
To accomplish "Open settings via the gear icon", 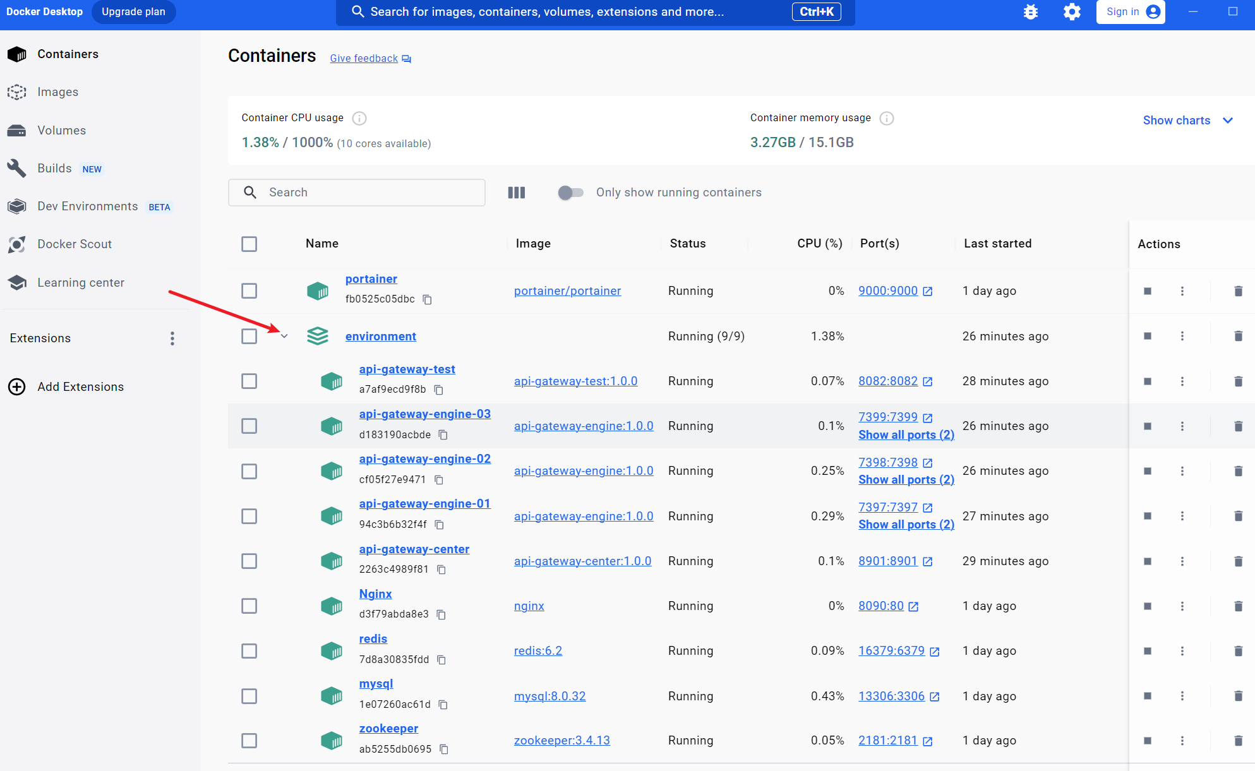I will (1072, 12).
